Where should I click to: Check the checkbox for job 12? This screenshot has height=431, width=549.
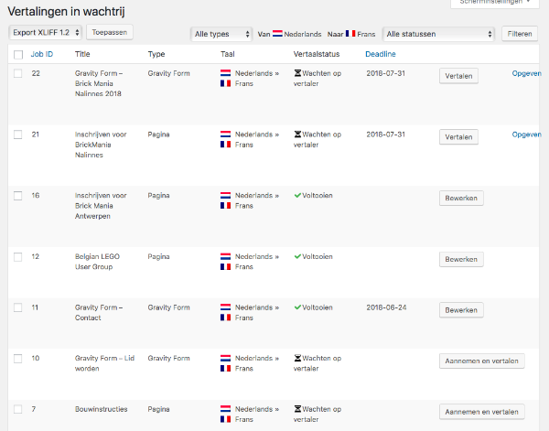18,257
